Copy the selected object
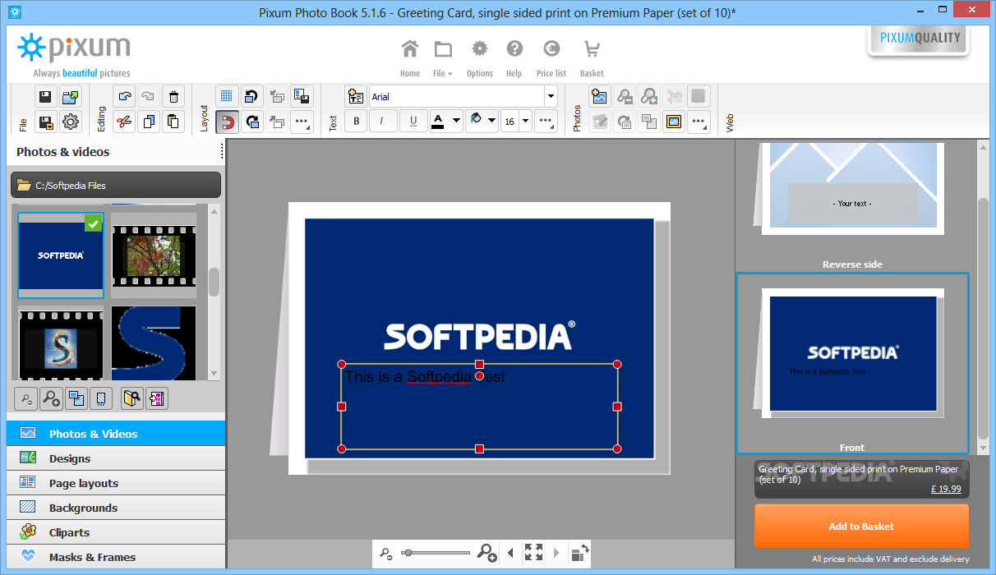The width and height of the screenshot is (996, 575). [x=149, y=122]
